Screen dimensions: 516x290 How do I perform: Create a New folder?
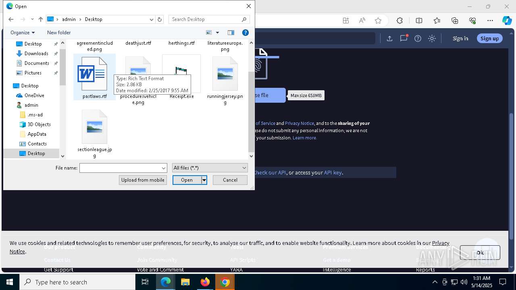click(x=59, y=33)
